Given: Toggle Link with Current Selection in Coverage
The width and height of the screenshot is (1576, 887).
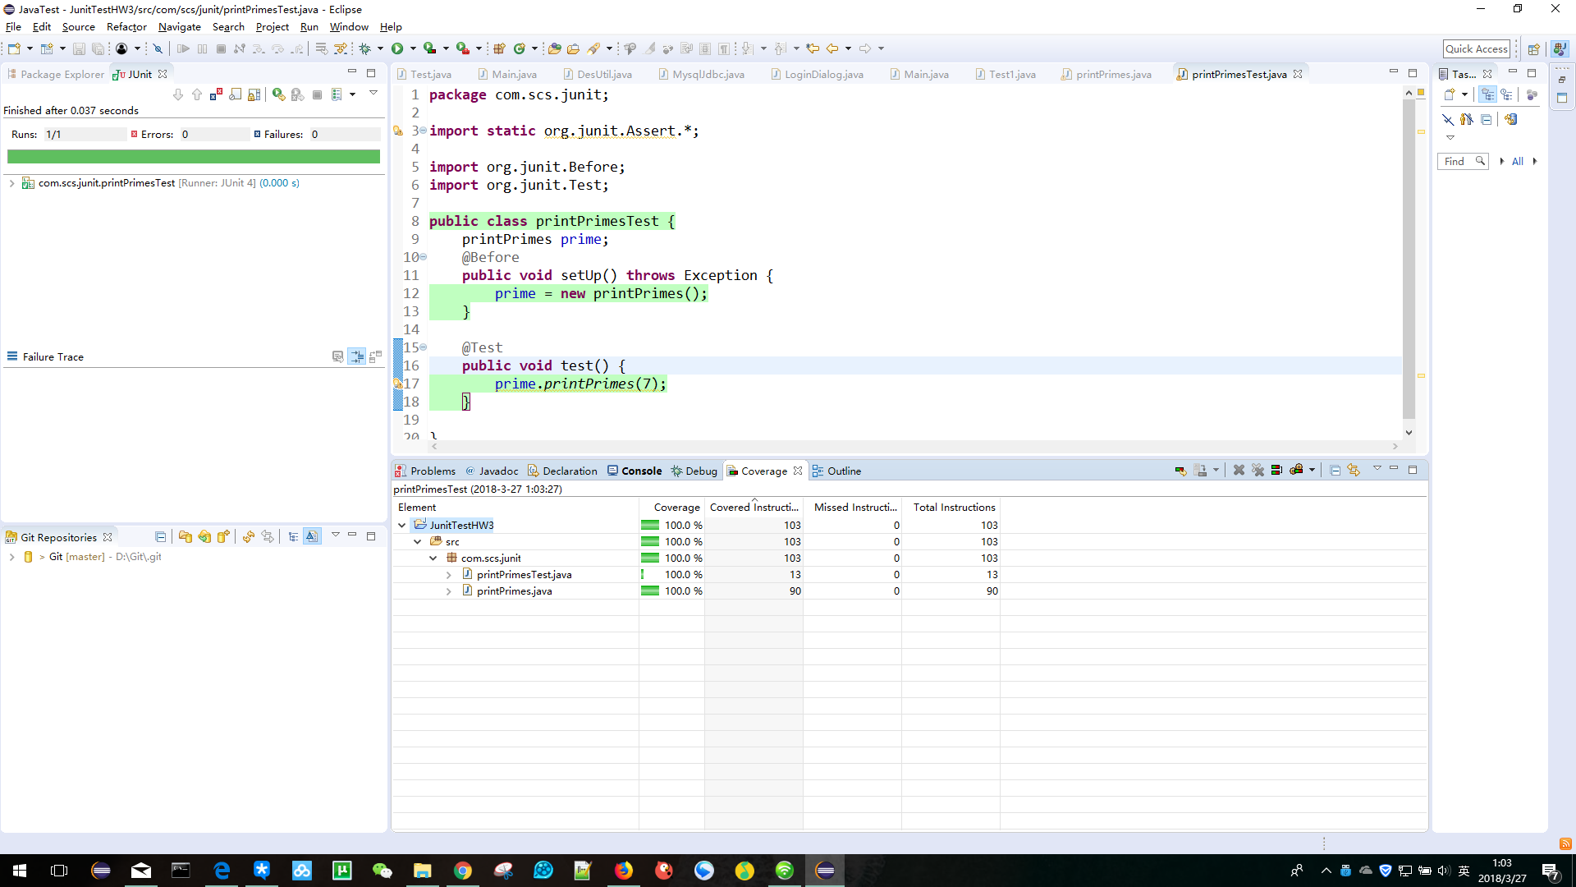Looking at the screenshot, I should click(1354, 471).
